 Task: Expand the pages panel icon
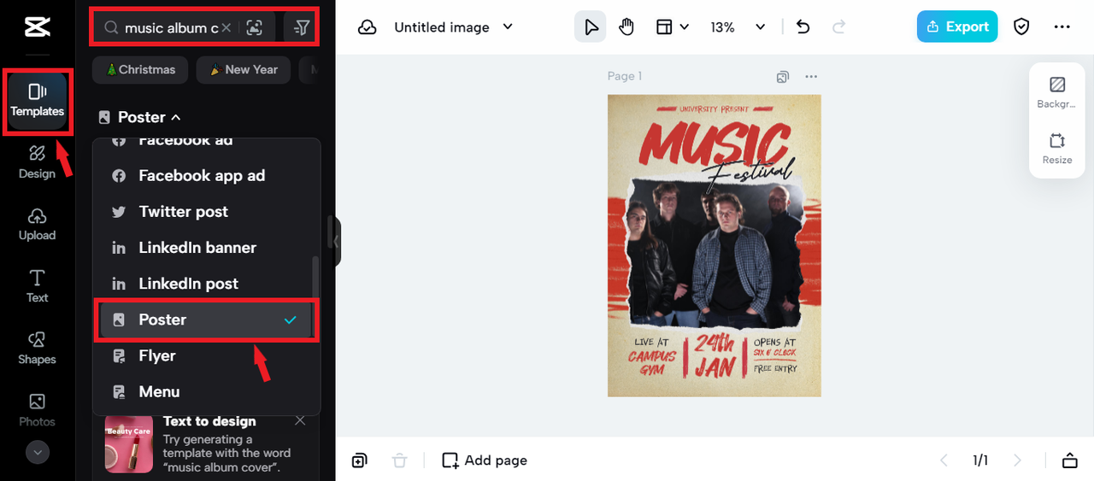click(x=1069, y=460)
